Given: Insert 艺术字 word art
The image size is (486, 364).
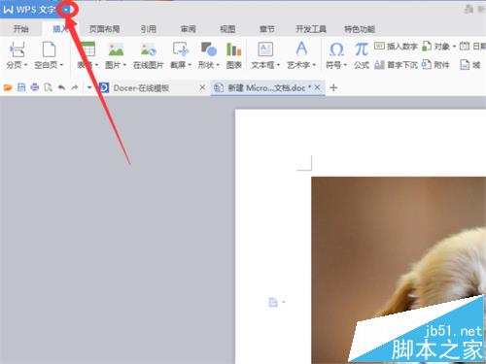Looking at the screenshot, I should point(301,50).
